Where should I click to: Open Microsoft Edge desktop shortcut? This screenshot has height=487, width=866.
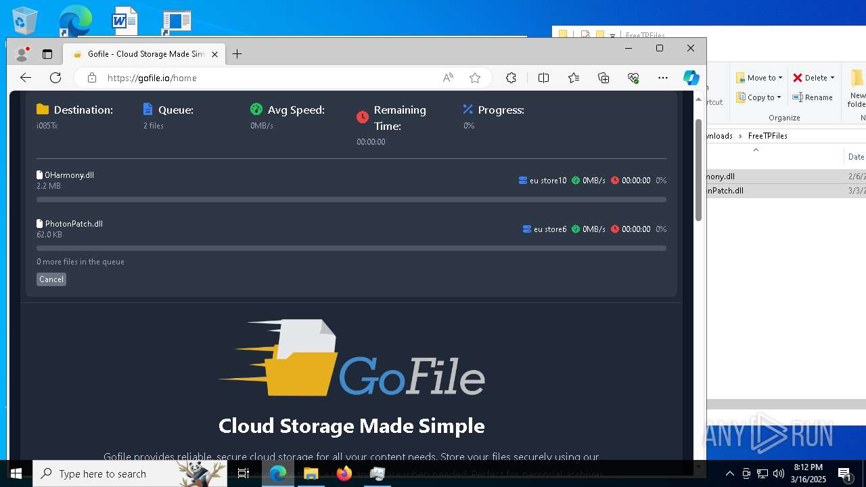tap(74, 20)
